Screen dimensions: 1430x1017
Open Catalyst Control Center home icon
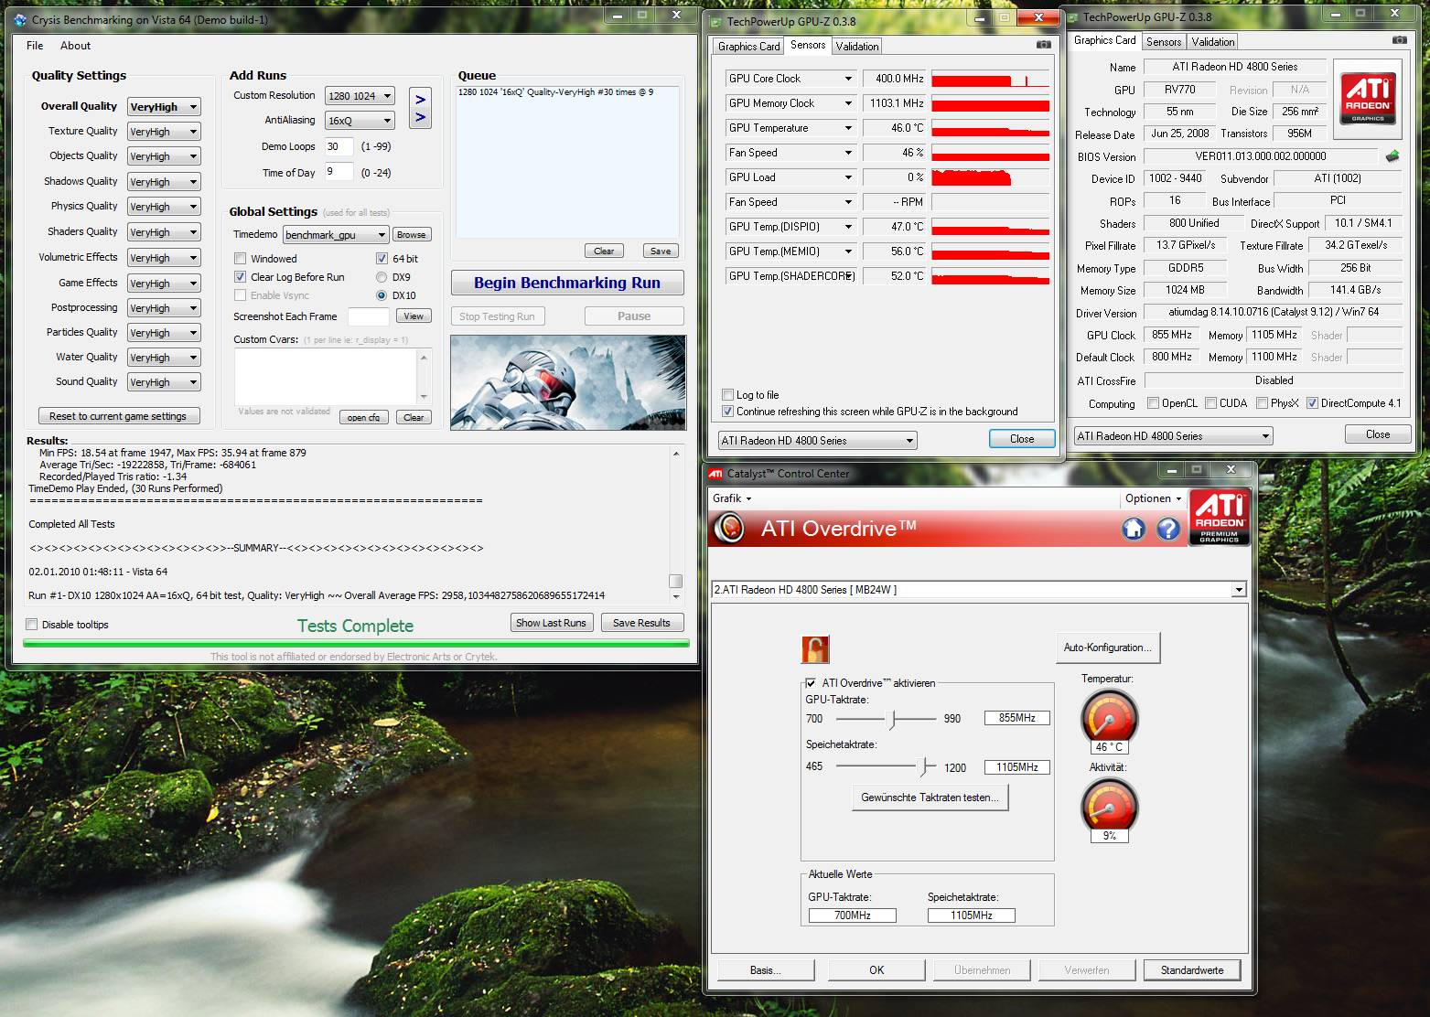coord(1134,529)
